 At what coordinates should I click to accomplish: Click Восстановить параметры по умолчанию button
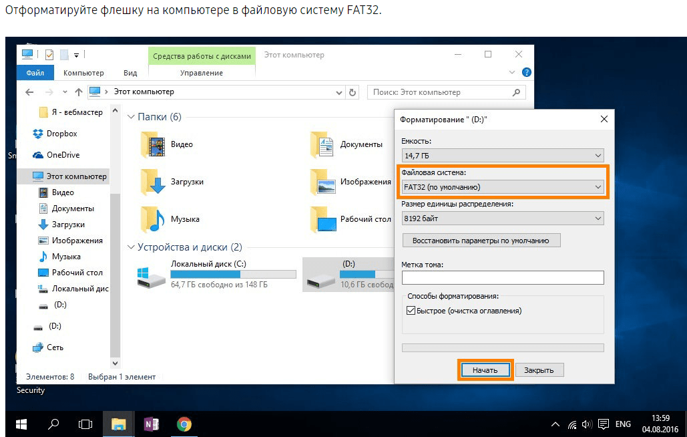coord(481,241)
